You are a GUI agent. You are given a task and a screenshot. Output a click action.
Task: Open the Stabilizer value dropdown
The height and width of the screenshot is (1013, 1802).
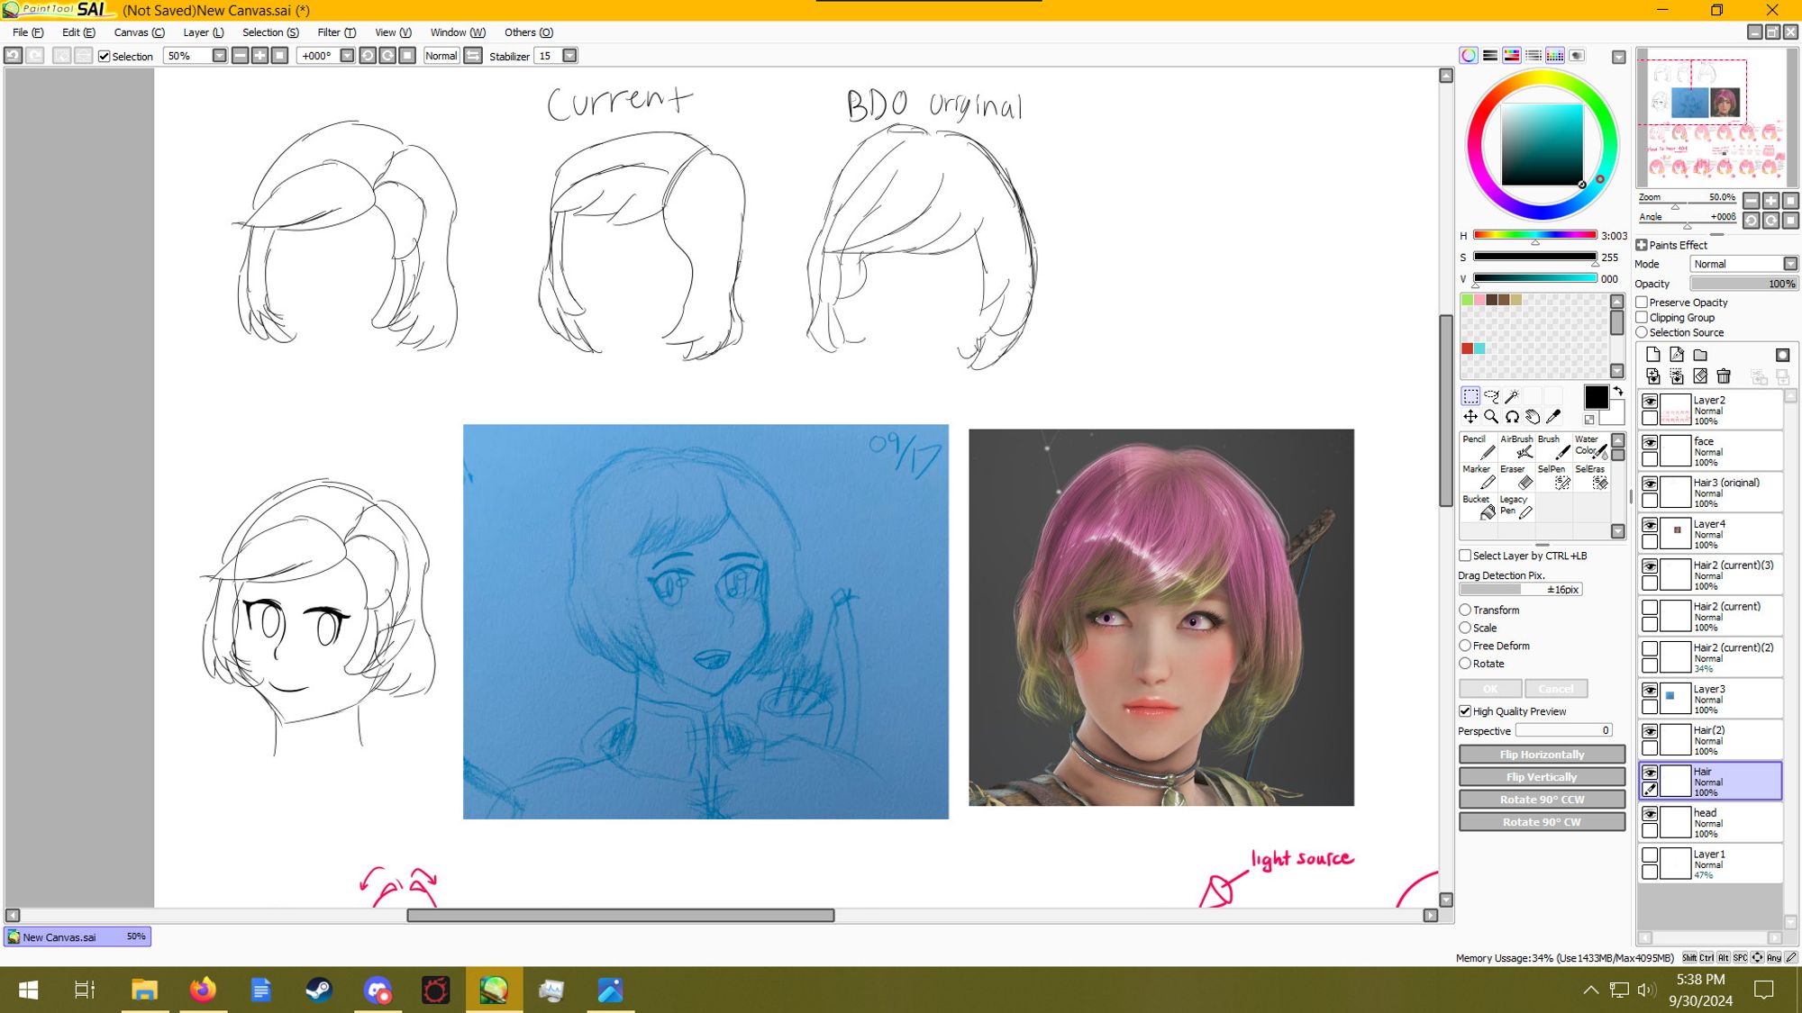pos(569,56)
